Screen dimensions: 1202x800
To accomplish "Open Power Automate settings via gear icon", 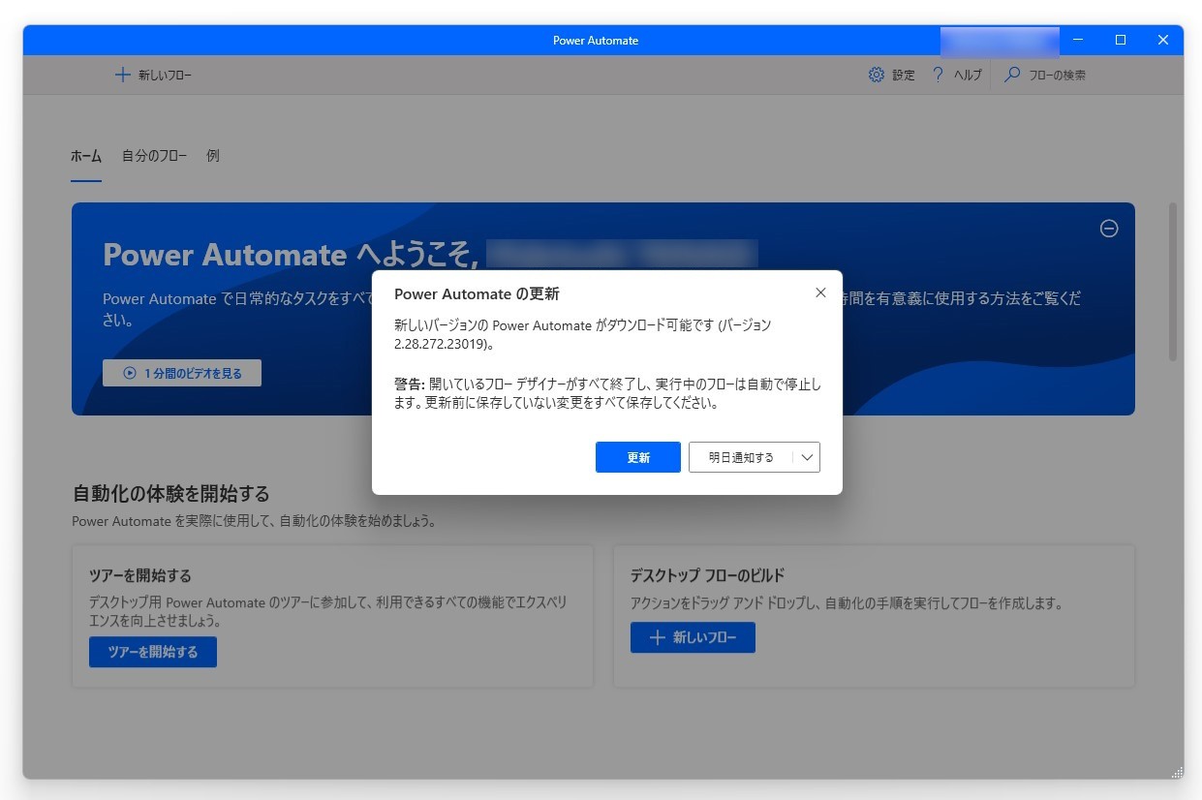I will [876, 75].
